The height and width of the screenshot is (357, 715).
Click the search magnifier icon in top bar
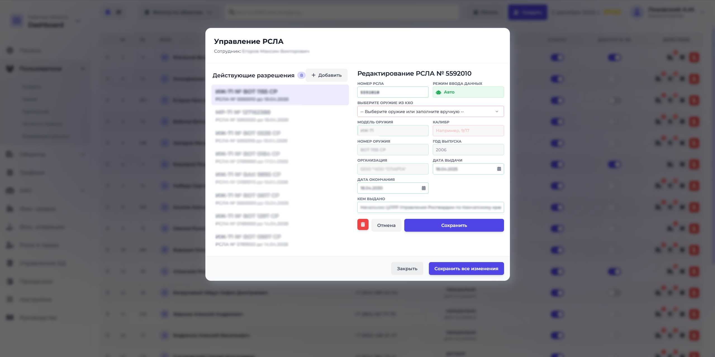coord(231,12)
